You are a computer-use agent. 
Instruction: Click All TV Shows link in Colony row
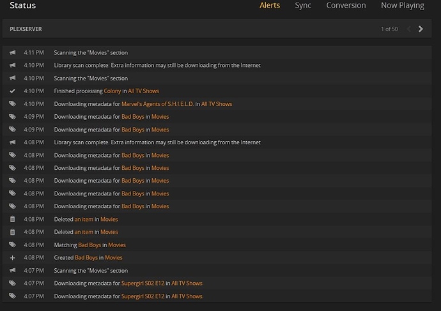[143, 91]
